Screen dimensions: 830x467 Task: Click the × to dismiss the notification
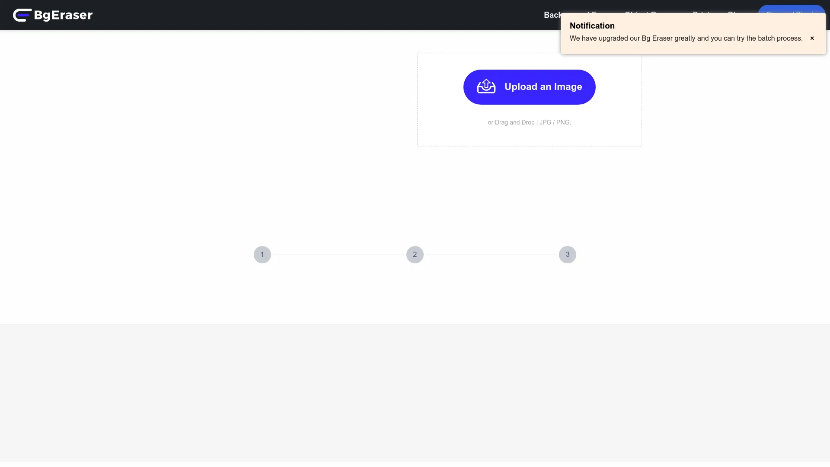tap(812, 38)
